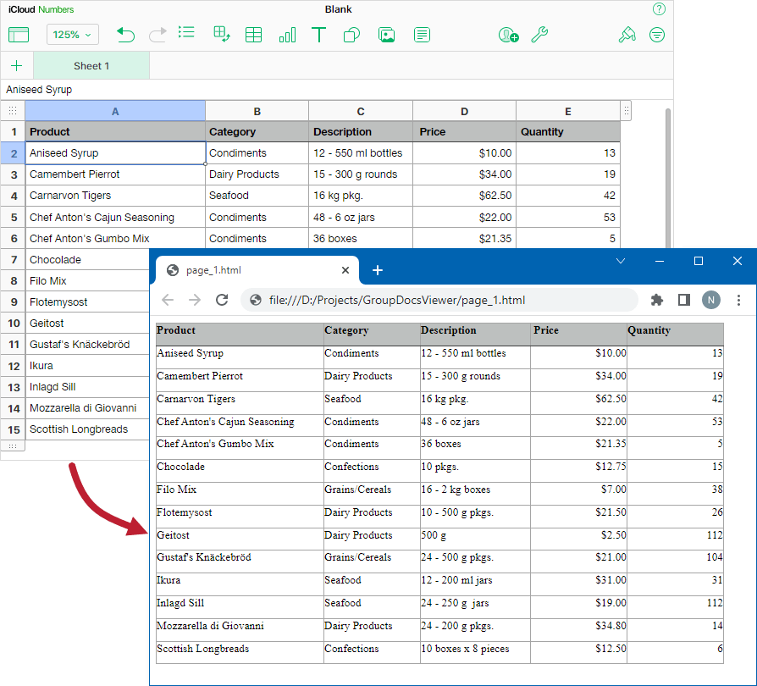Image resolution: width=757 pixels, height=686 pixels.
Task: Add a new sheet with the plus button
Action: point(17,65)
